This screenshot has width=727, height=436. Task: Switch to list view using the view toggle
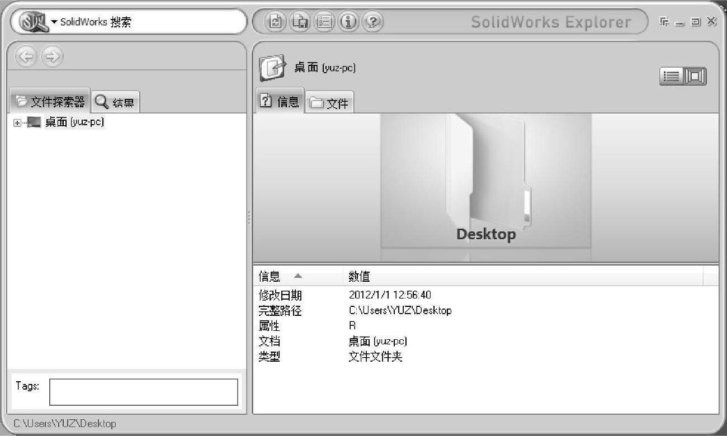tap(671, 77)
